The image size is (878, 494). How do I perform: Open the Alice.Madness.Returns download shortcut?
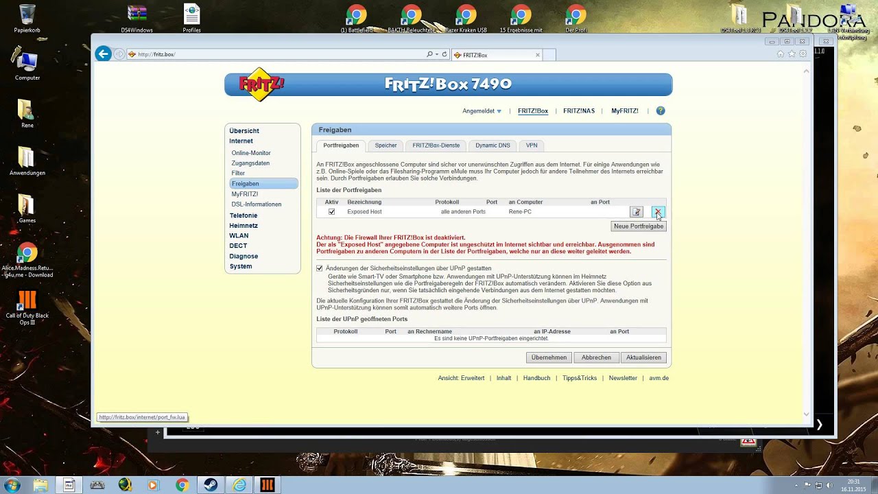click(27, 261)
